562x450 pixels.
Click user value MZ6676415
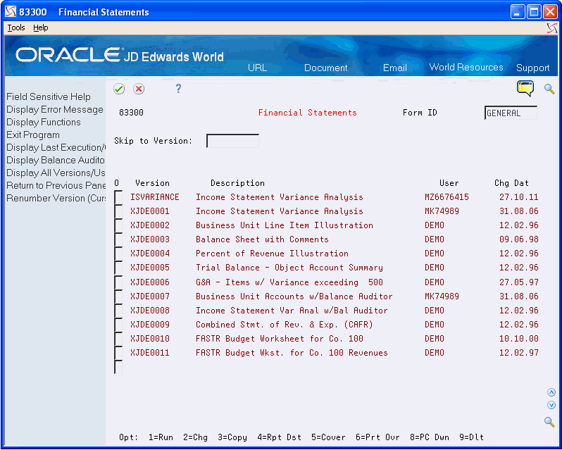point(447,197)
